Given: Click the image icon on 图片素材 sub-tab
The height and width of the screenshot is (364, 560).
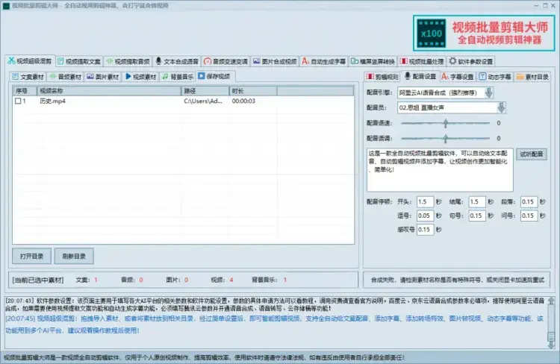Looking at the screenshot, I should [90, 76].
